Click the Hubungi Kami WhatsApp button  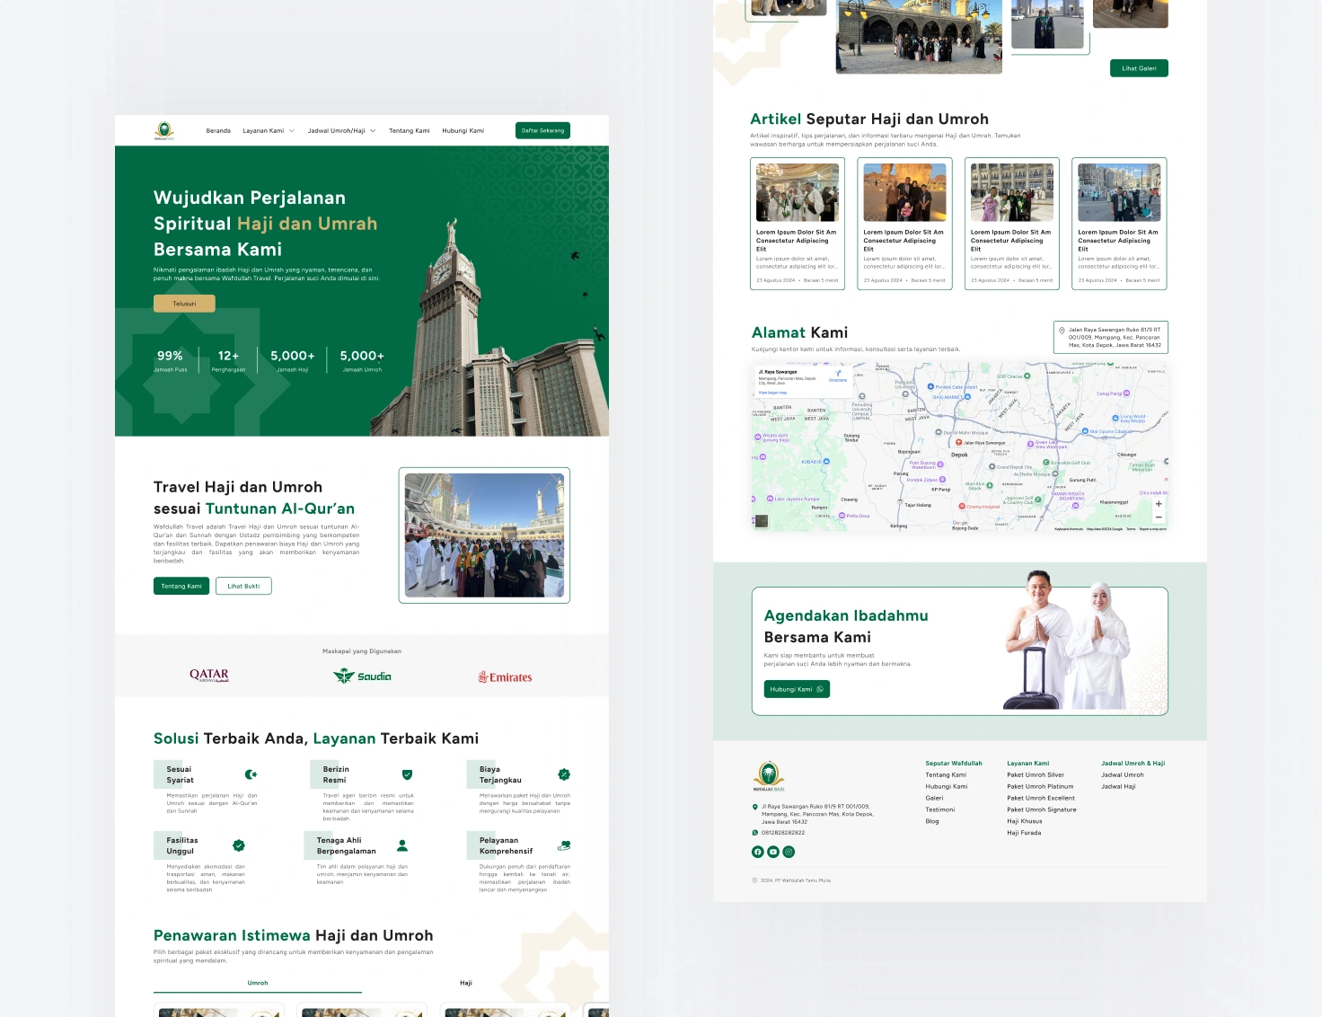797,689
